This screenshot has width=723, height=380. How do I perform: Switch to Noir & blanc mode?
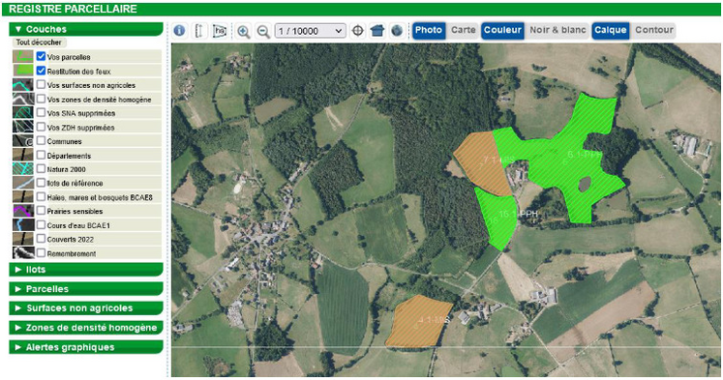click(557, 30)
